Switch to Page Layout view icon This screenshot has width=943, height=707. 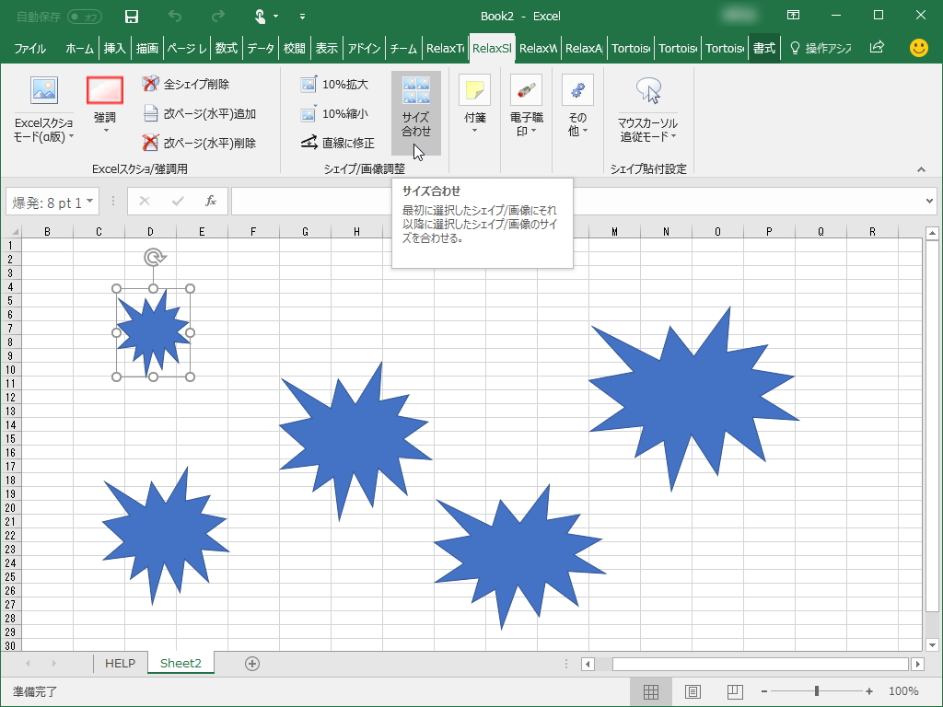[693, 692]
